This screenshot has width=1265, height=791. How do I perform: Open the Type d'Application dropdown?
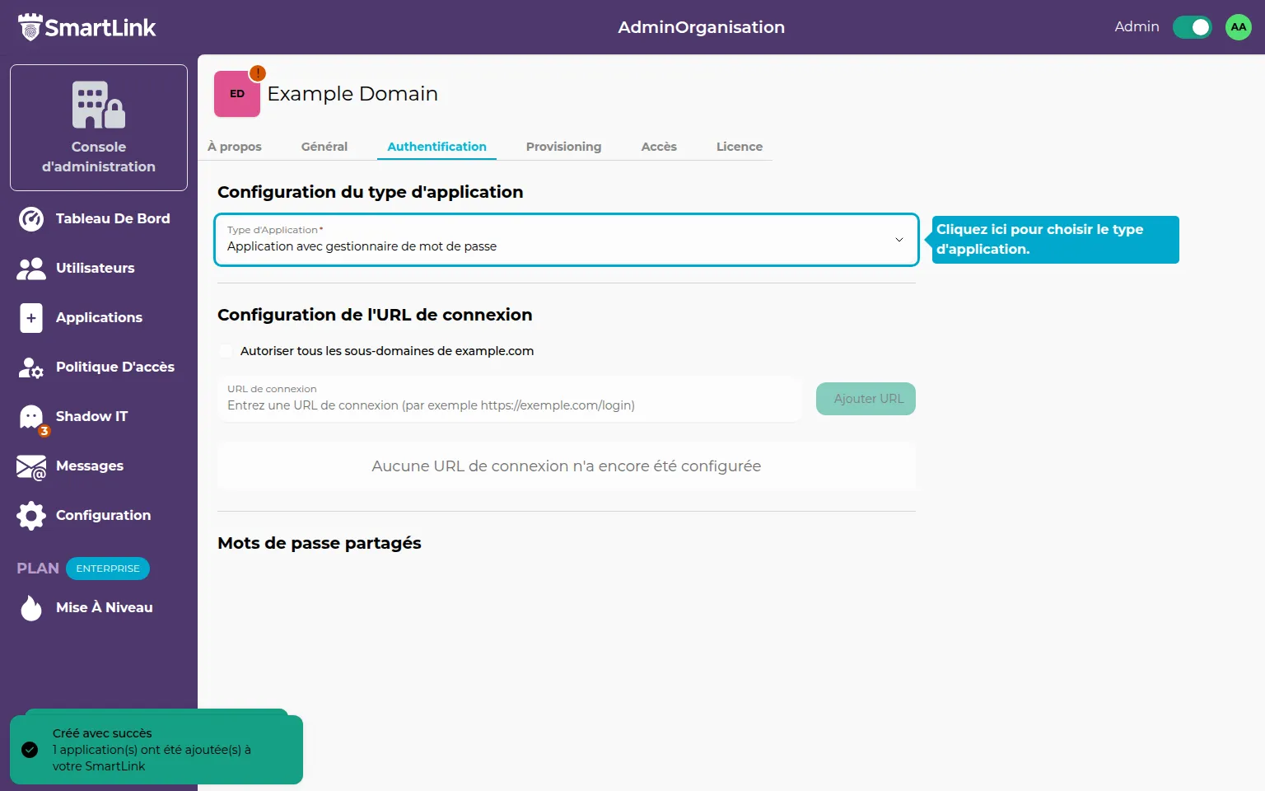click(x=567, y=240)
